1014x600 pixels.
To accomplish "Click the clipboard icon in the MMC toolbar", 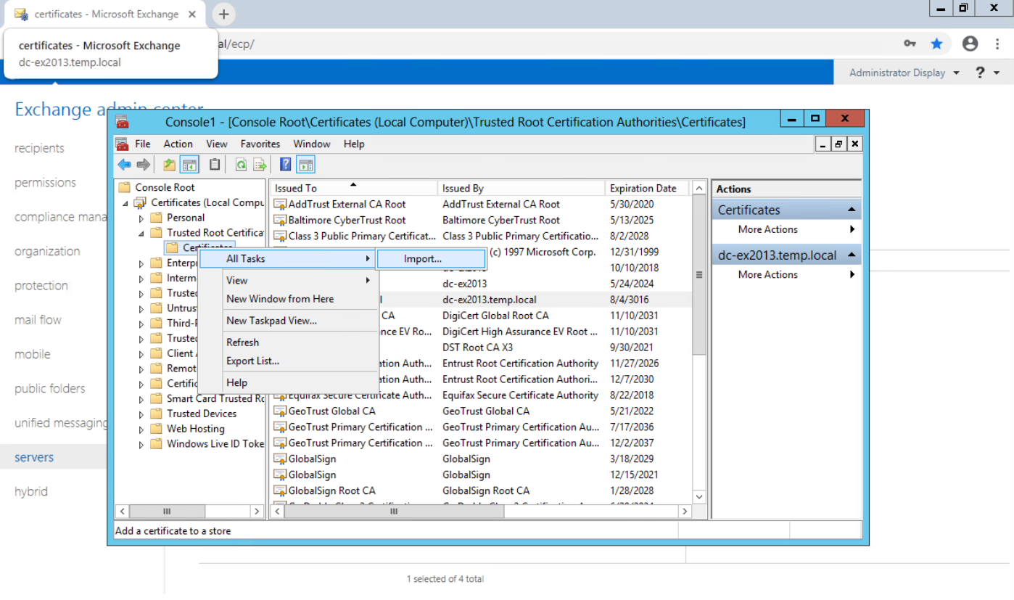I will (x=215, y=165).
